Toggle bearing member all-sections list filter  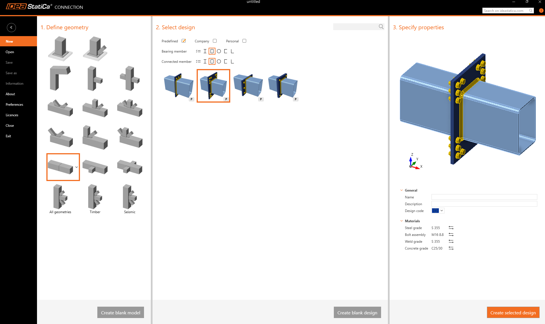[x=198, y=51]
